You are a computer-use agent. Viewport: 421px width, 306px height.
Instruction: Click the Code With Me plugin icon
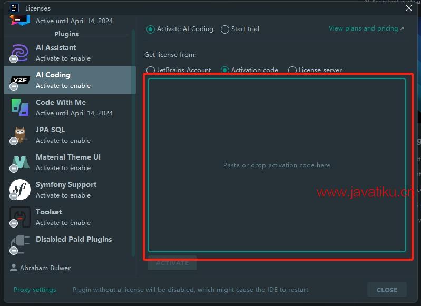coord(20,107)
